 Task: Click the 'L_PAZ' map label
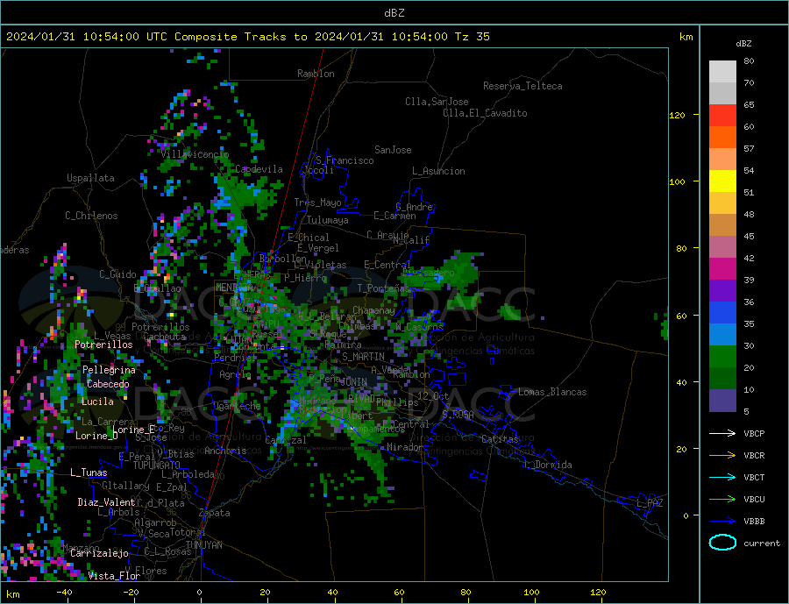click(650, 503)
